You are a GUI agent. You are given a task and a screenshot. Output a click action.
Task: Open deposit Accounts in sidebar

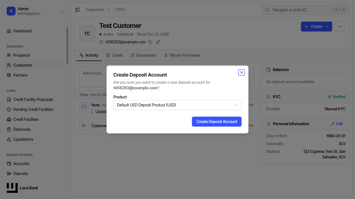click(x=34, y=164)
